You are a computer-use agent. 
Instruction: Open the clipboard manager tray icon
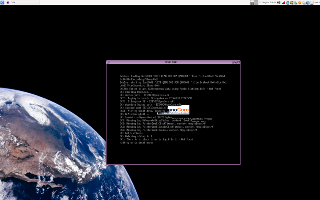point(304,3)
